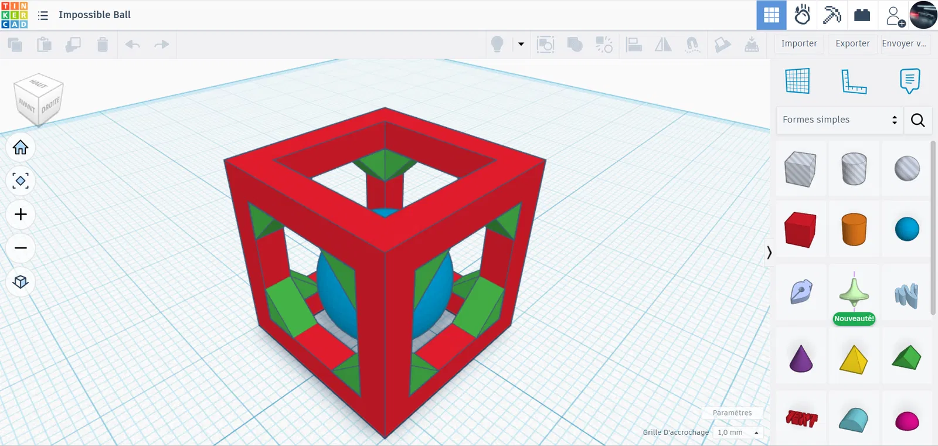
Task: Open the visibility dropdown arrow
Action: tap(521, 44)
